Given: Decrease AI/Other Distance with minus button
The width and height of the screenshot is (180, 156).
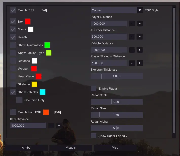Looking at the screenshot, I should (x=131, y=37).
